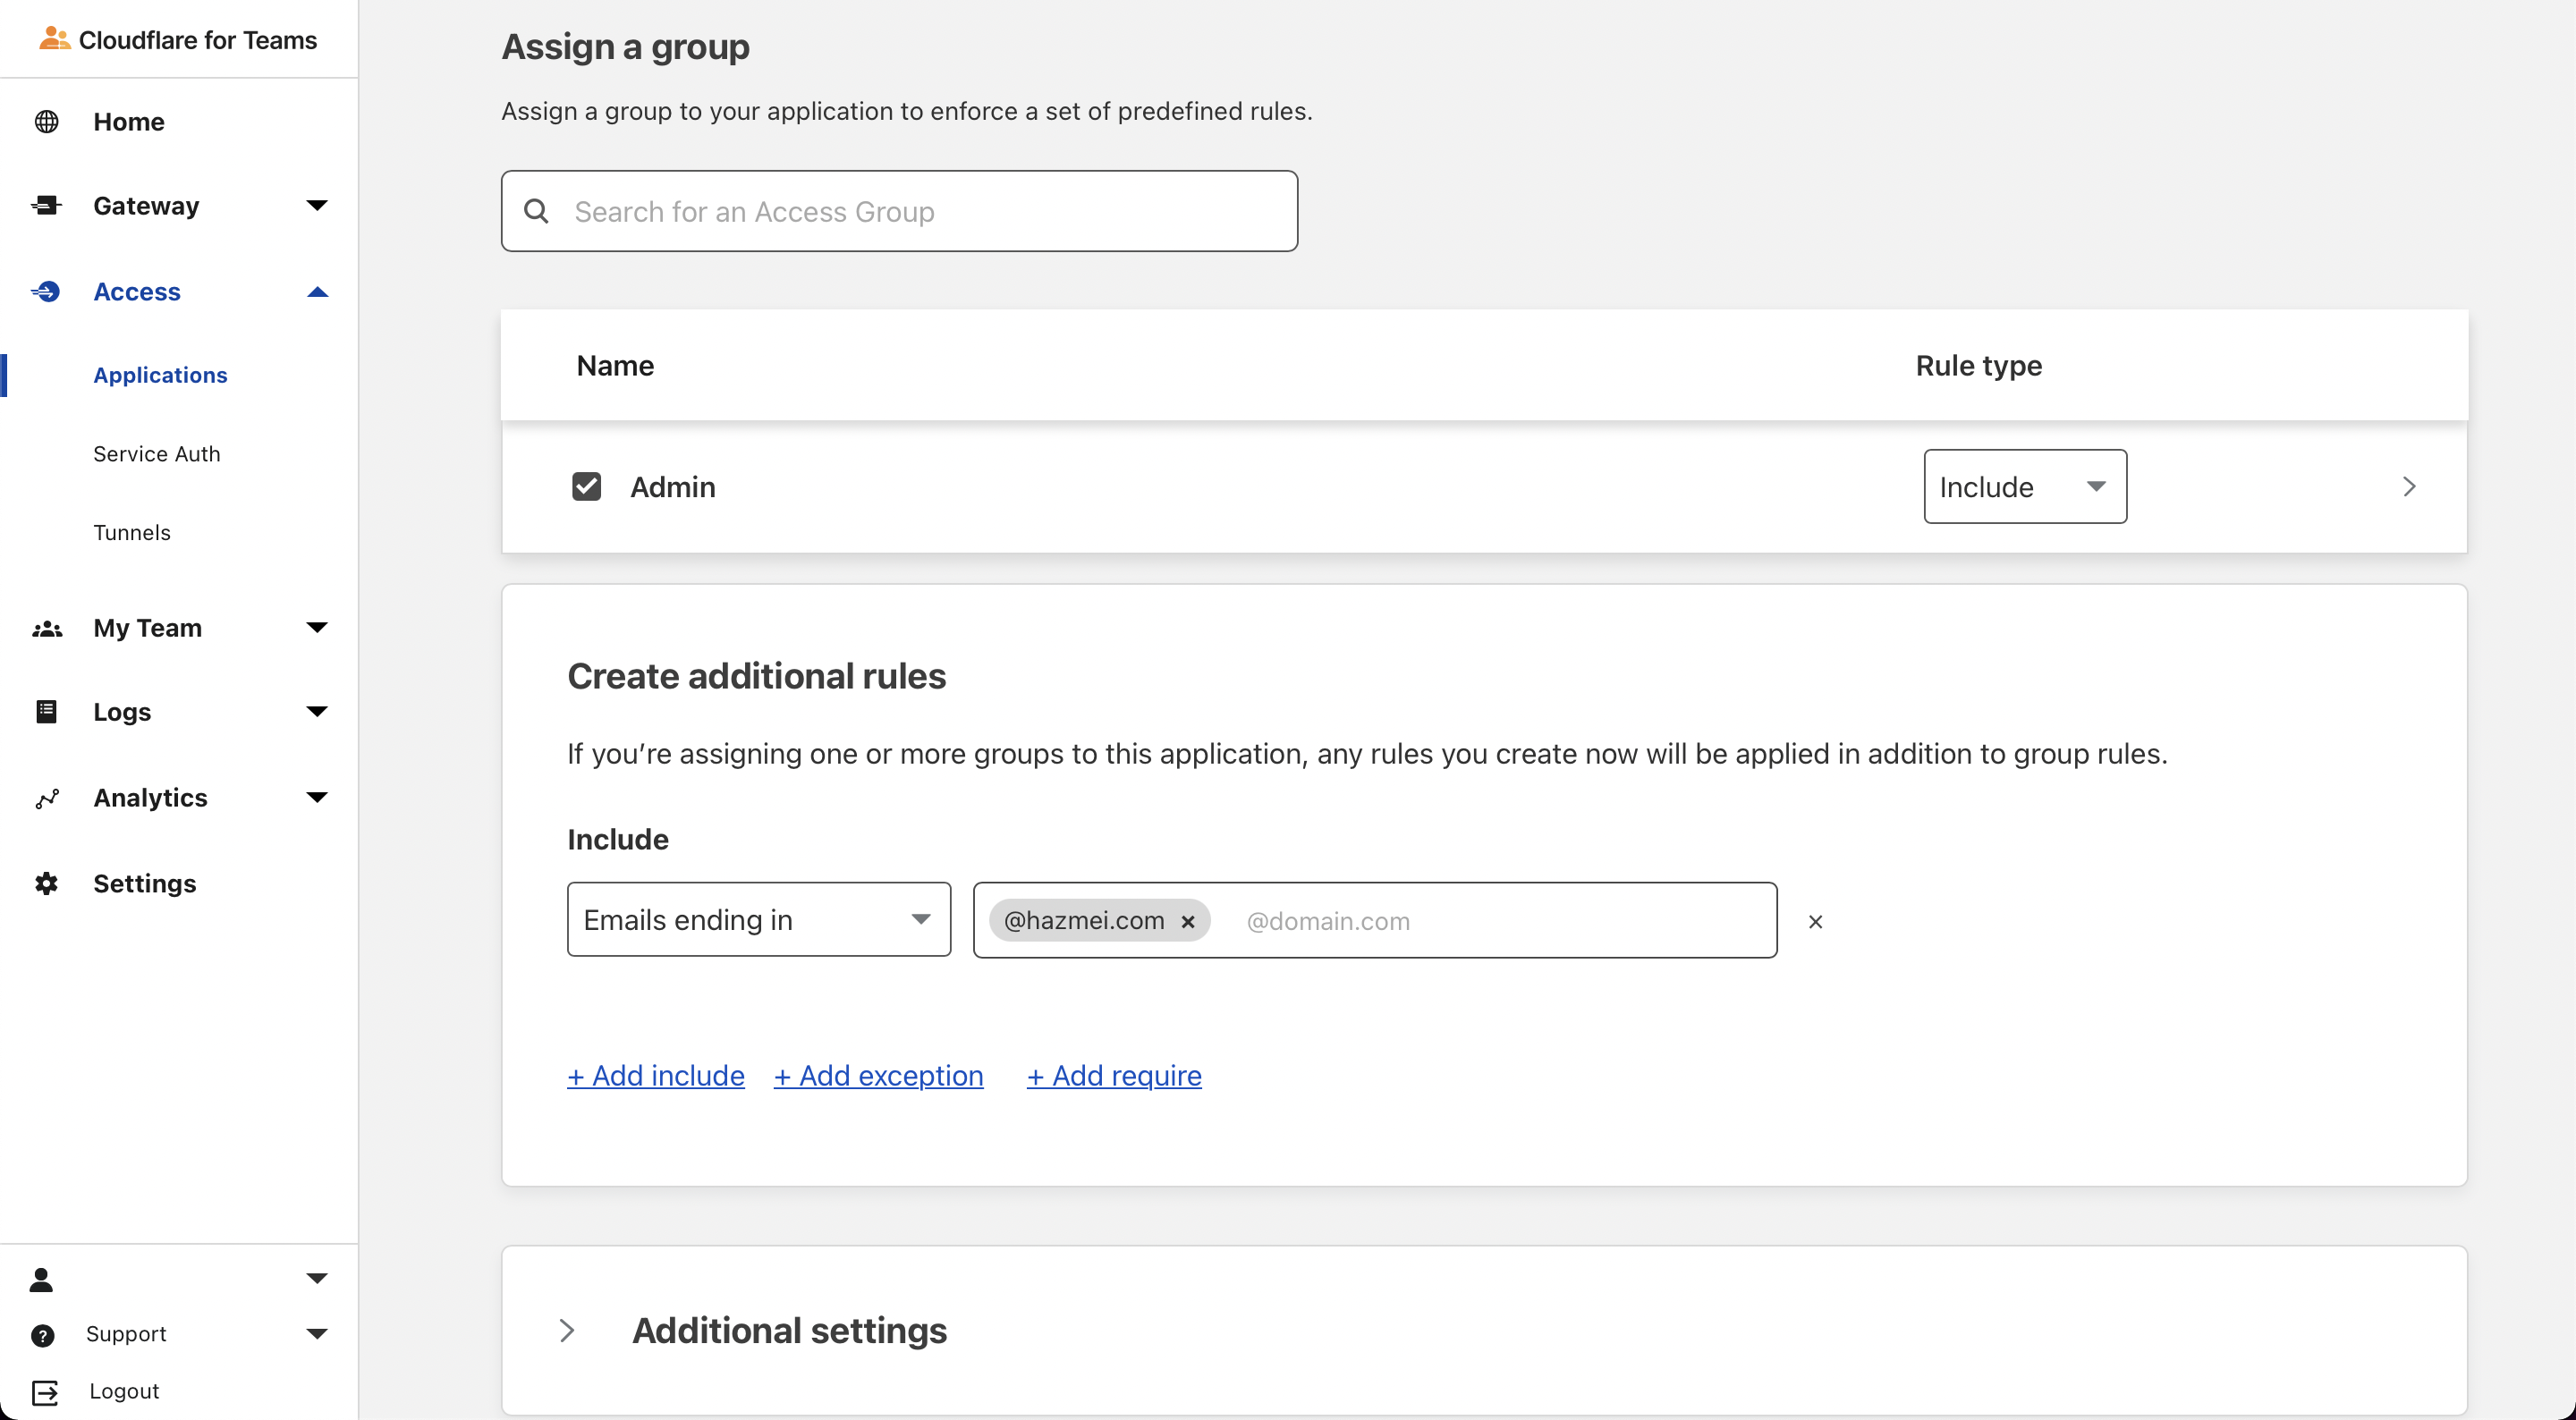Image resolution: width=2576 pixels, height=1420 pixels.
Task: Expand the Additional settings section
Action: coord(567,1331)
